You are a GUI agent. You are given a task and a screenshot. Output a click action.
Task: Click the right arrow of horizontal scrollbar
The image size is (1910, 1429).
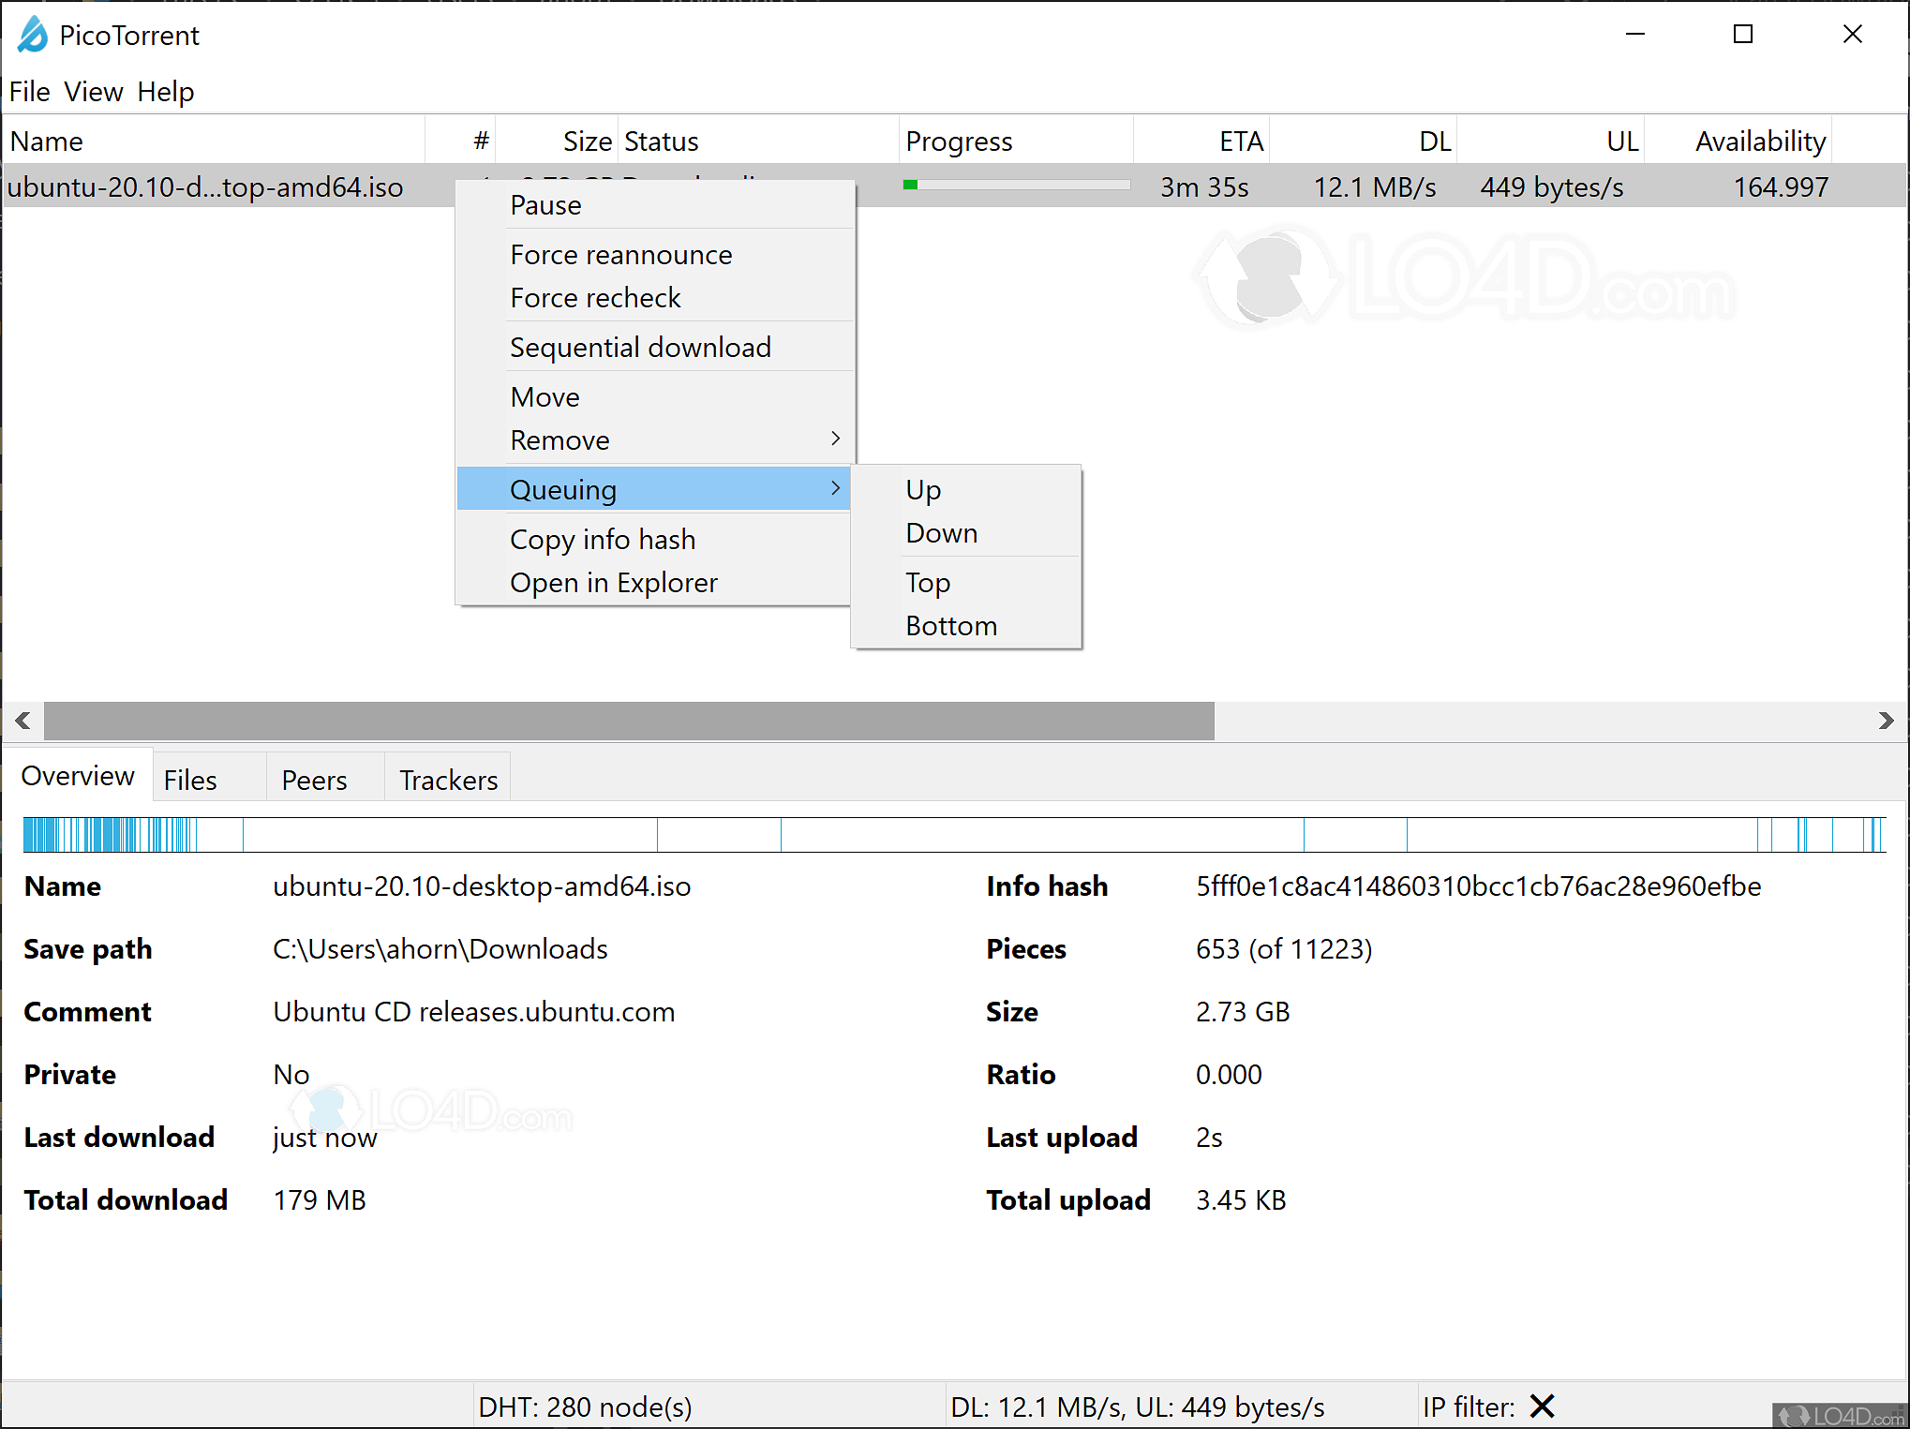tap(1888, 721)
